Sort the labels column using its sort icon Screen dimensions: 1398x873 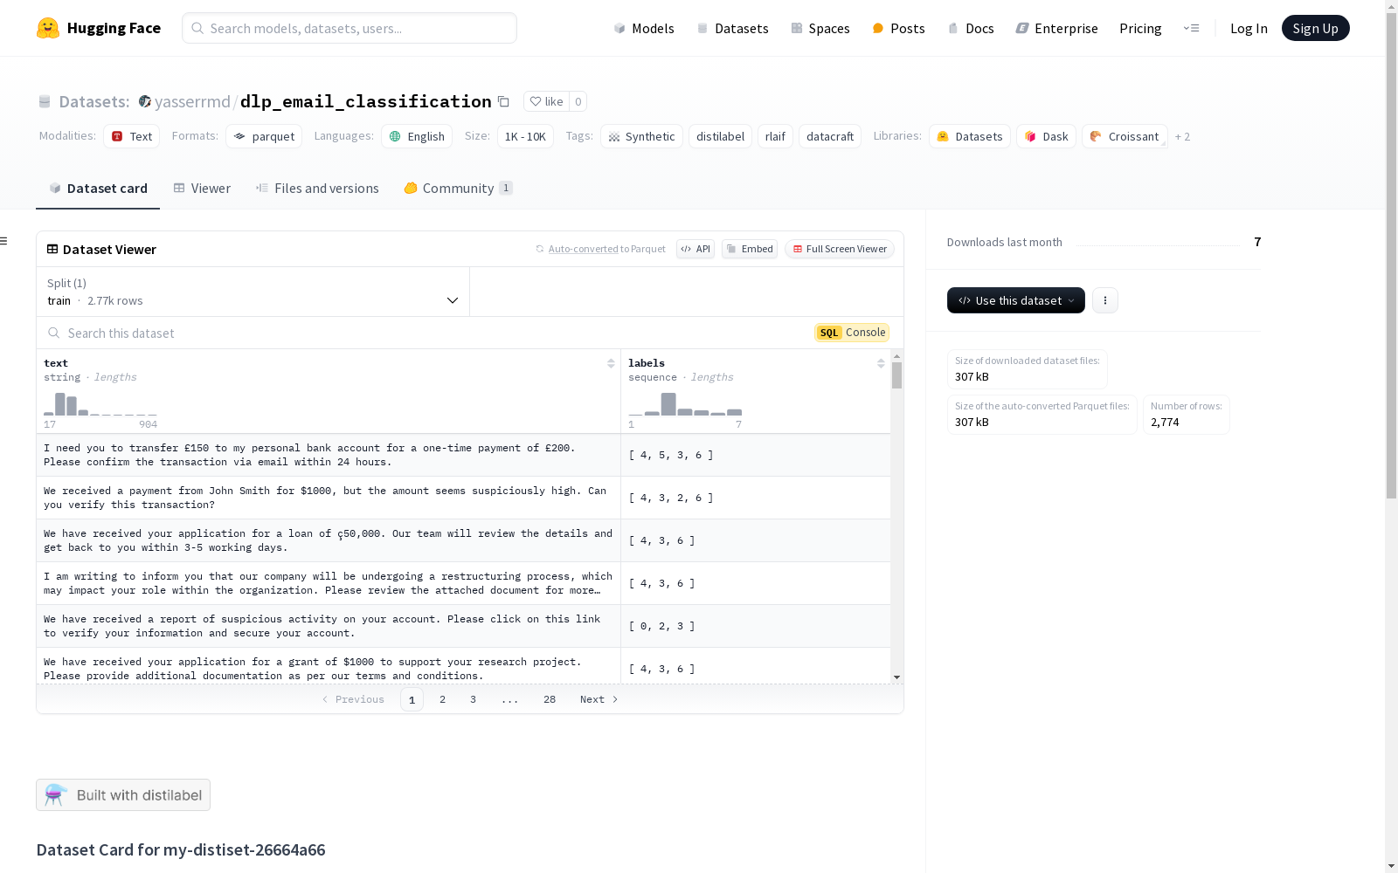coord(881,363)
